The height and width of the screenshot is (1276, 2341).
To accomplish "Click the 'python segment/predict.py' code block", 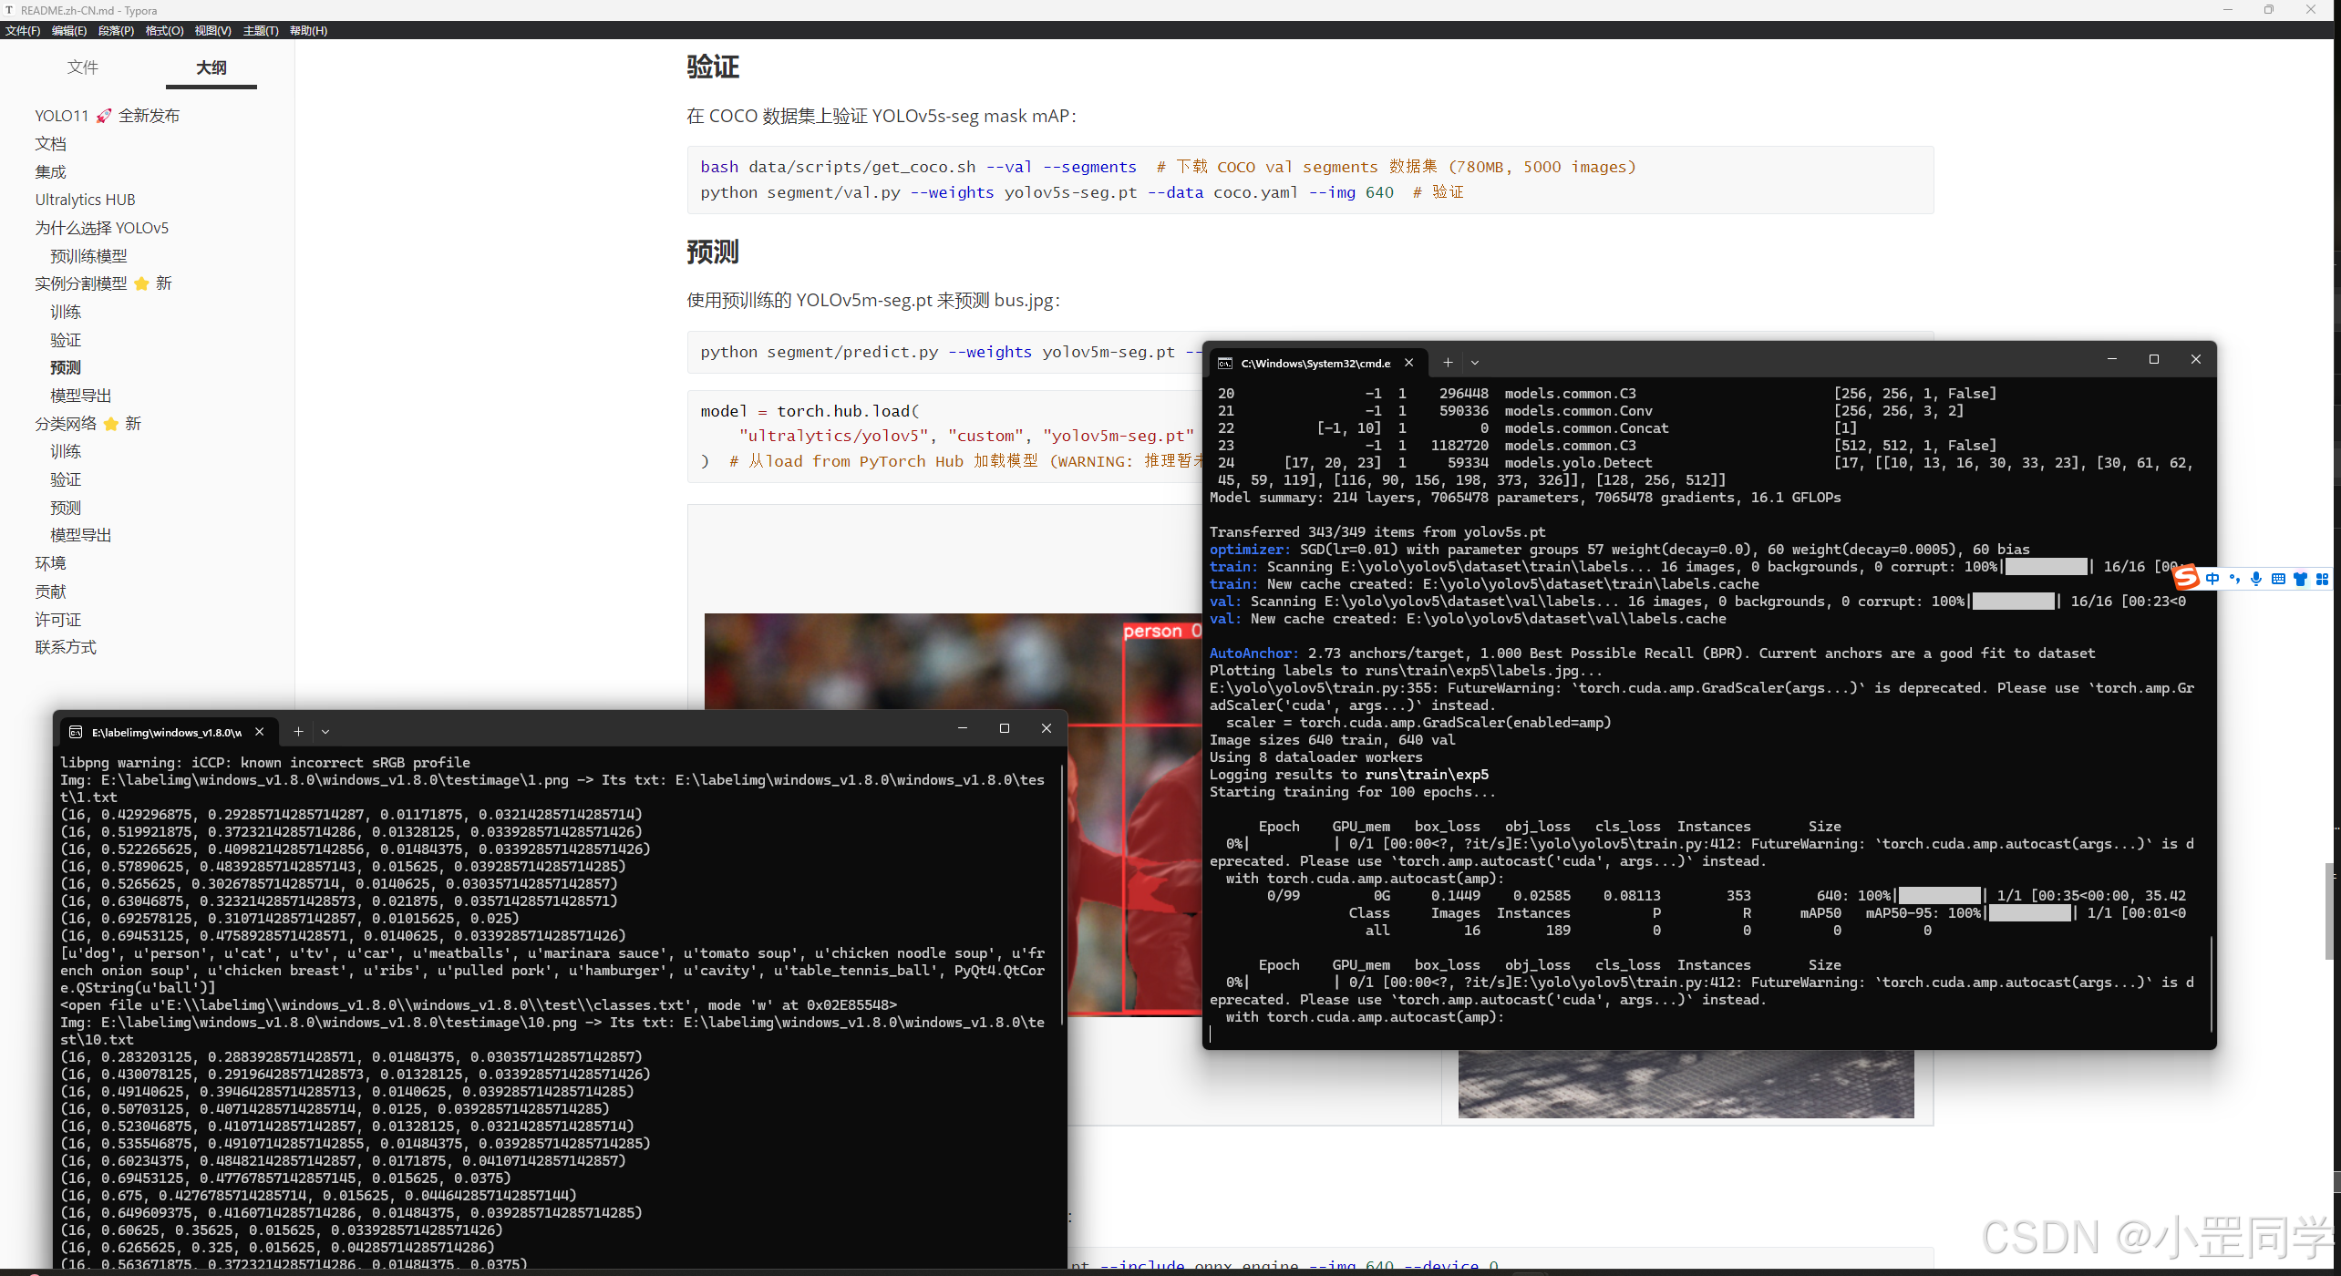I will (945, 352).
